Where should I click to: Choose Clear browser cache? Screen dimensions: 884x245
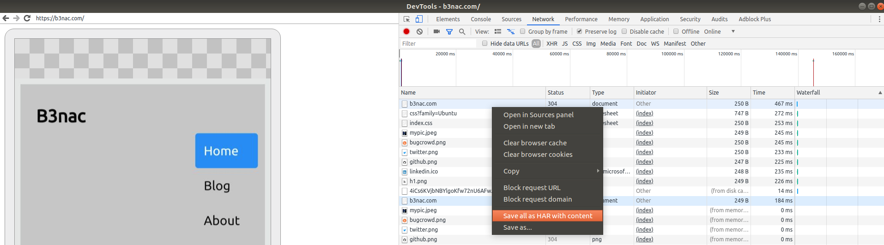pos(547,143)
